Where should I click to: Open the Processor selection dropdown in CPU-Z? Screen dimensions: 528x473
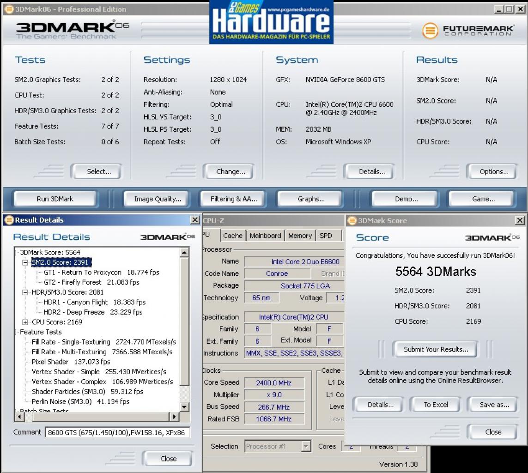(306, 446)
